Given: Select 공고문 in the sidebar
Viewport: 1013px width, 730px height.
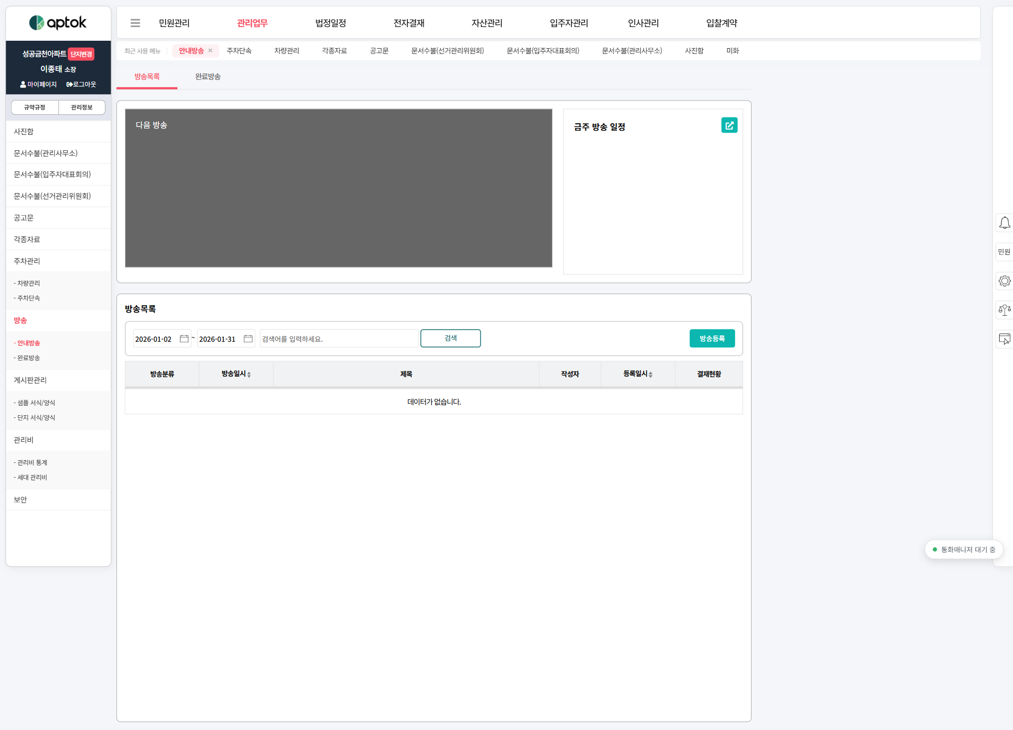Looking at the screenshot, I should point(58,218).
